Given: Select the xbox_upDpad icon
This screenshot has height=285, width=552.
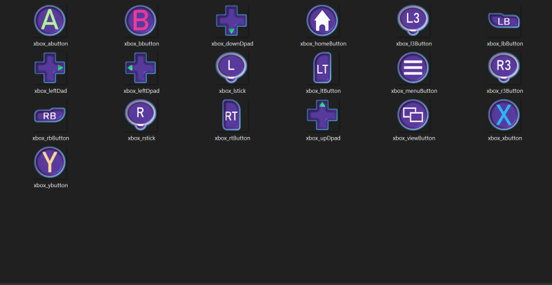Looking at the screenshot, I should [x=322, y=115].
